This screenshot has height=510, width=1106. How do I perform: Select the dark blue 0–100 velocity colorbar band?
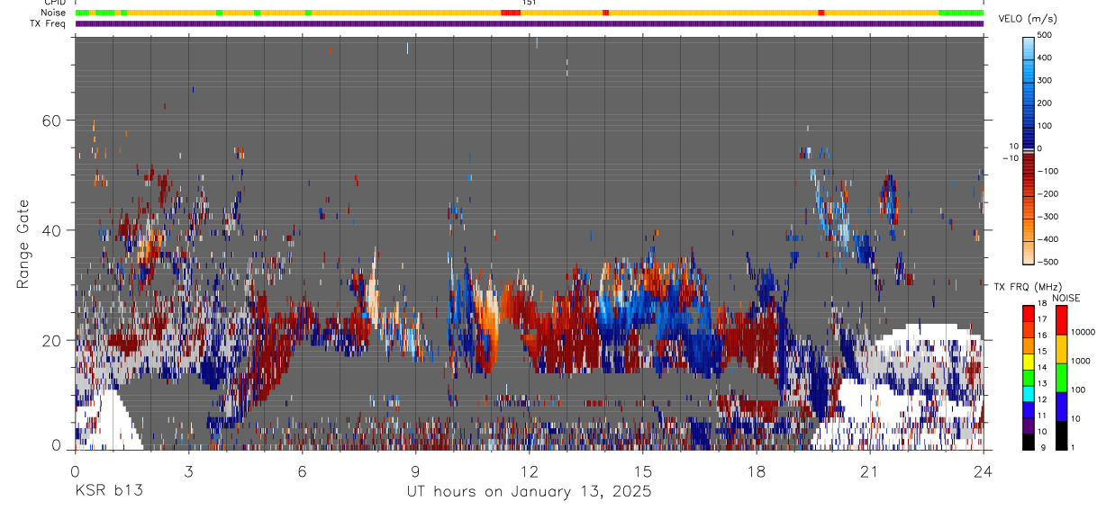1028,136
